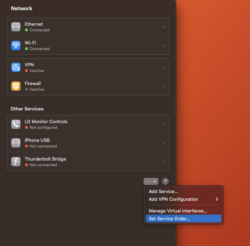250x246 pixels.
Task: Expand the Ethernet row chevron
Action: (x=164, y=27)
